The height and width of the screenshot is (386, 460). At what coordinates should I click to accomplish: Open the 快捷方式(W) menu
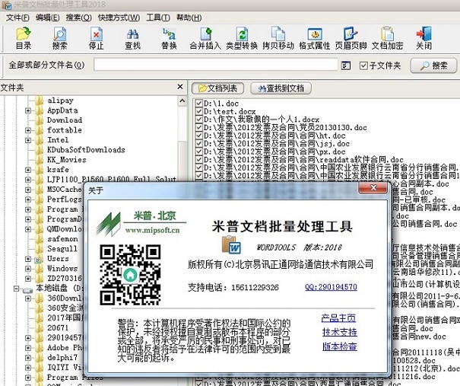pos(119,18)
